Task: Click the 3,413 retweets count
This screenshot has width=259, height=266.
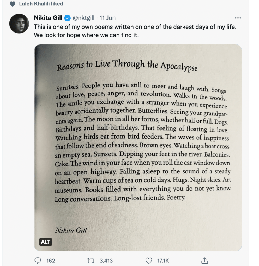Action: coord(106,261)
